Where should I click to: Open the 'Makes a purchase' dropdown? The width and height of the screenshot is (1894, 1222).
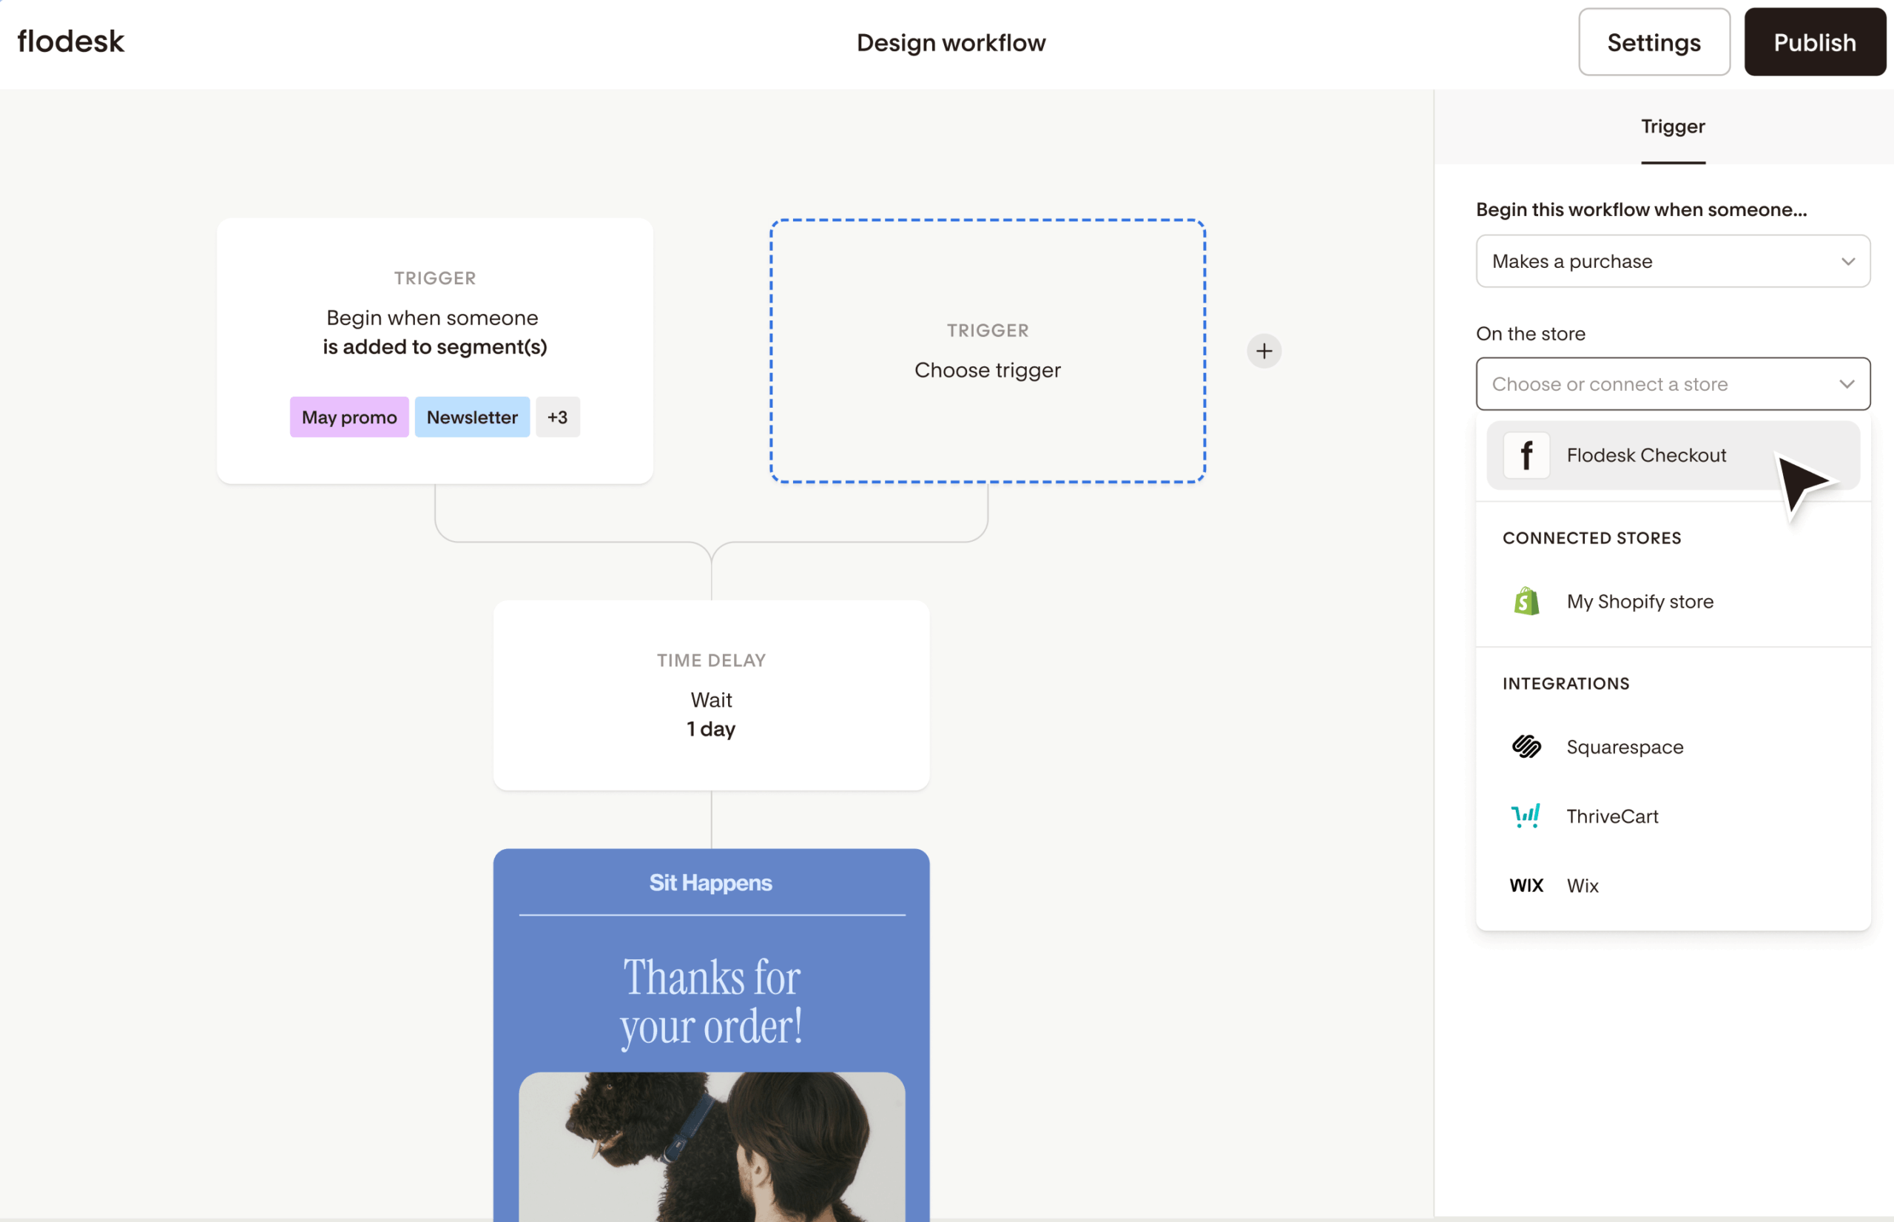1672,261
